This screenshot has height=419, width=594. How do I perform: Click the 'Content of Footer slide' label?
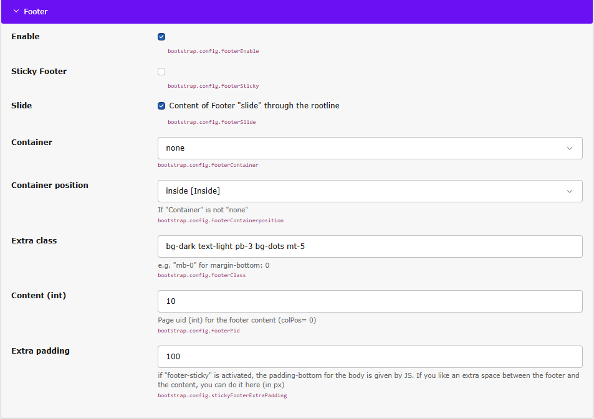tap(254, 106)
